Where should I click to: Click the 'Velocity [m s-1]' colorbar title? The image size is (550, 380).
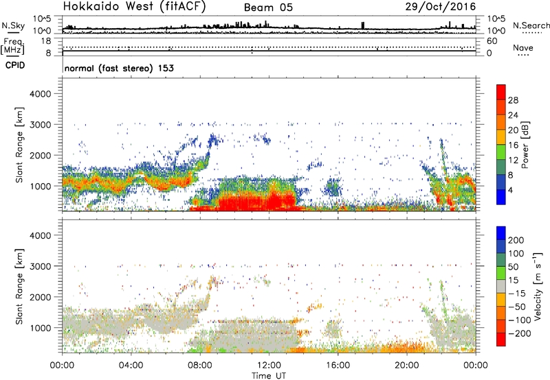[537, 286]
